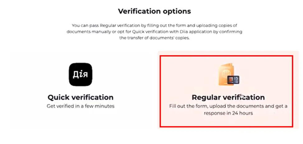Select the Regular verification heading

(228, 97)
